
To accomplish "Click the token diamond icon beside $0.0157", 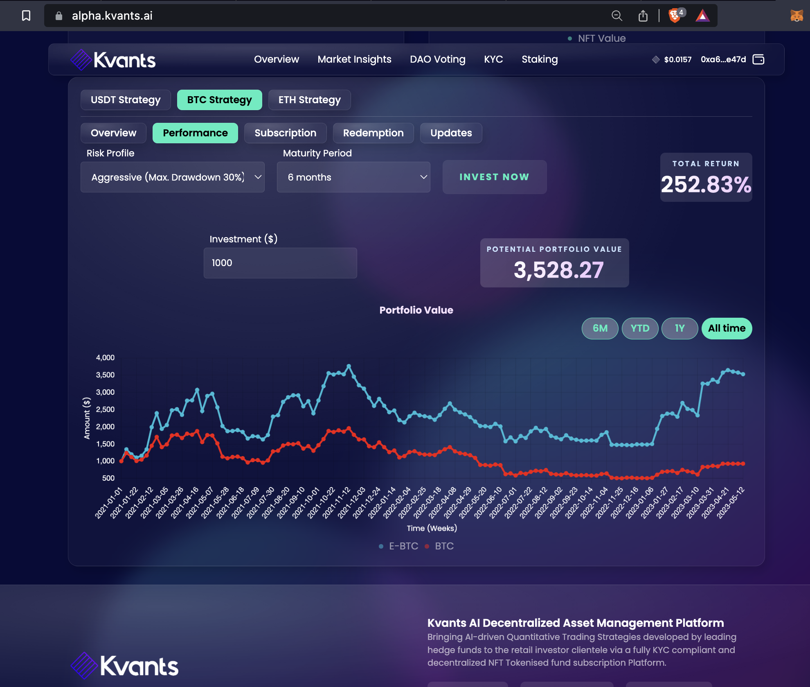I will [656, 60].
